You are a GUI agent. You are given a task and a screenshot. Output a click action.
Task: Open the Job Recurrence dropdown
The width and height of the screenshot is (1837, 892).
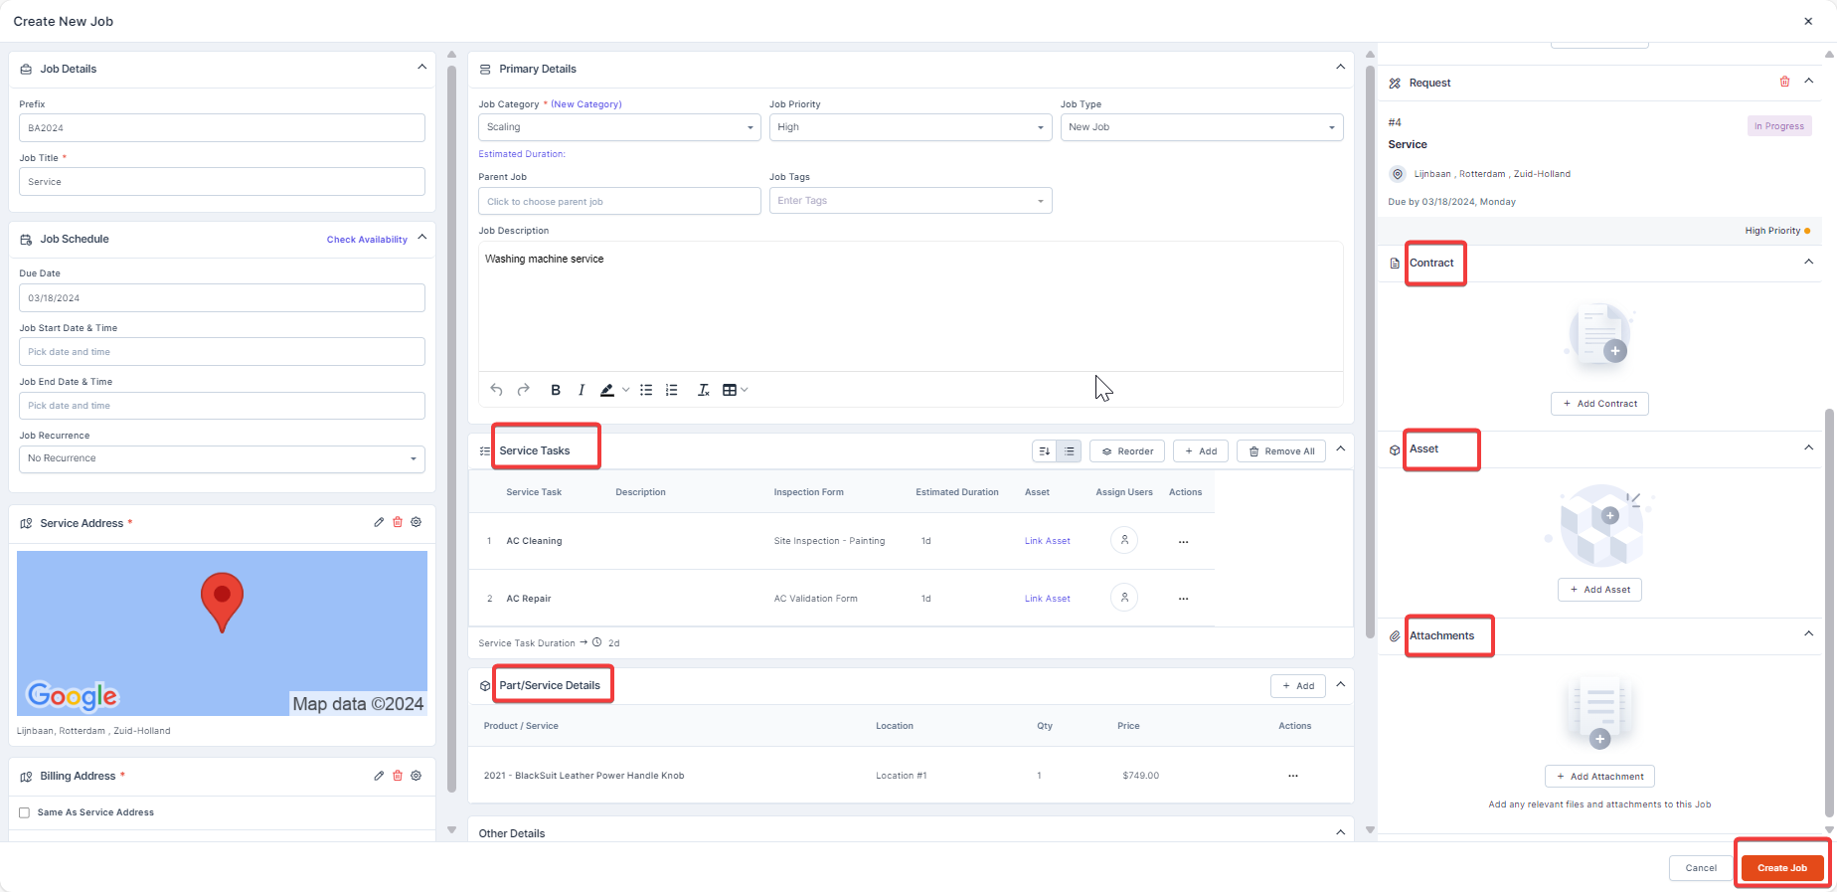(222, 458)
